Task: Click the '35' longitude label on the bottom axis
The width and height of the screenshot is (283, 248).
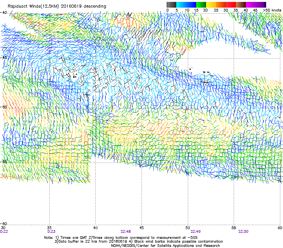Action: click(49, 228)
